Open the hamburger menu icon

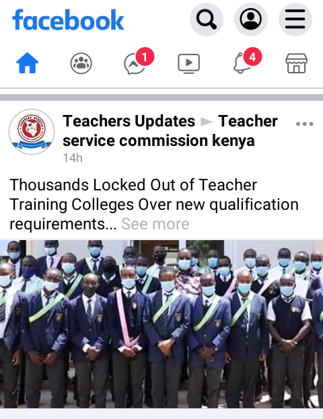(x=295, y=20)
